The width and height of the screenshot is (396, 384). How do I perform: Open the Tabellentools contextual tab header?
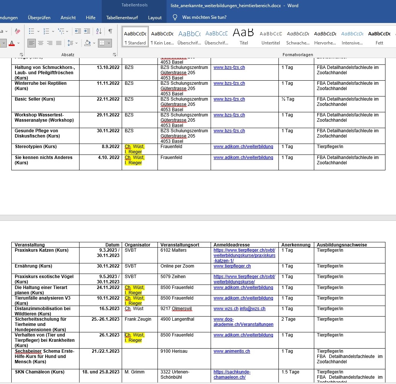(135, 5)
